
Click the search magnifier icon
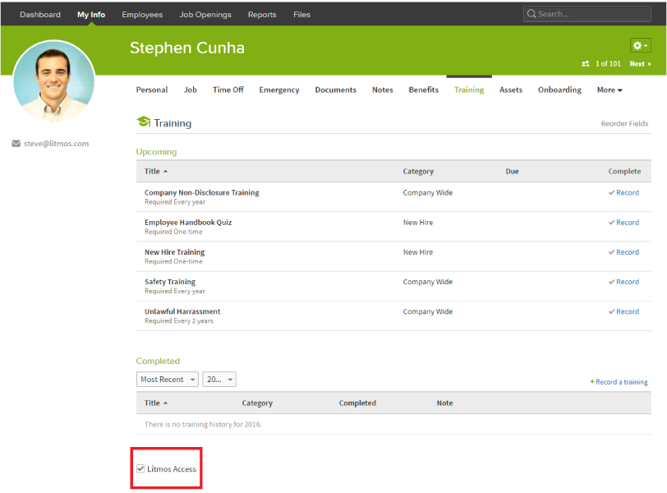[x=531, y=14]
